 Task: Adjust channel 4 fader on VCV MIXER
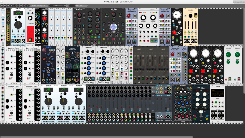pyautogui.click(x=196, y=25)
